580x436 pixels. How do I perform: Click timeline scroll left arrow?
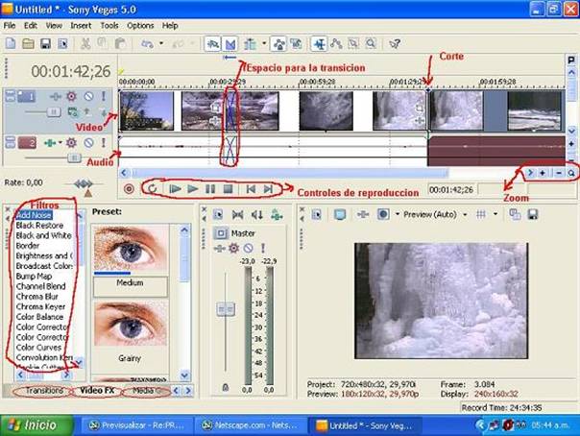[x=124, y=173]
